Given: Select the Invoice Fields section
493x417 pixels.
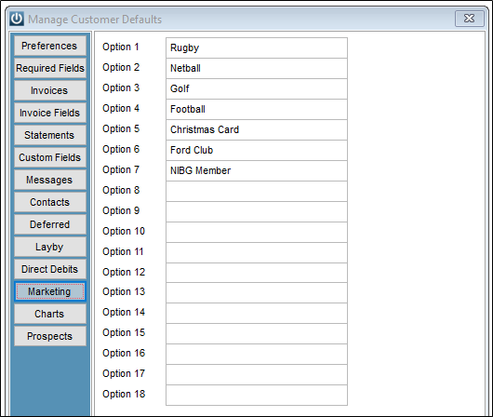Looking at the screenshot, I should tap(50, 113).
